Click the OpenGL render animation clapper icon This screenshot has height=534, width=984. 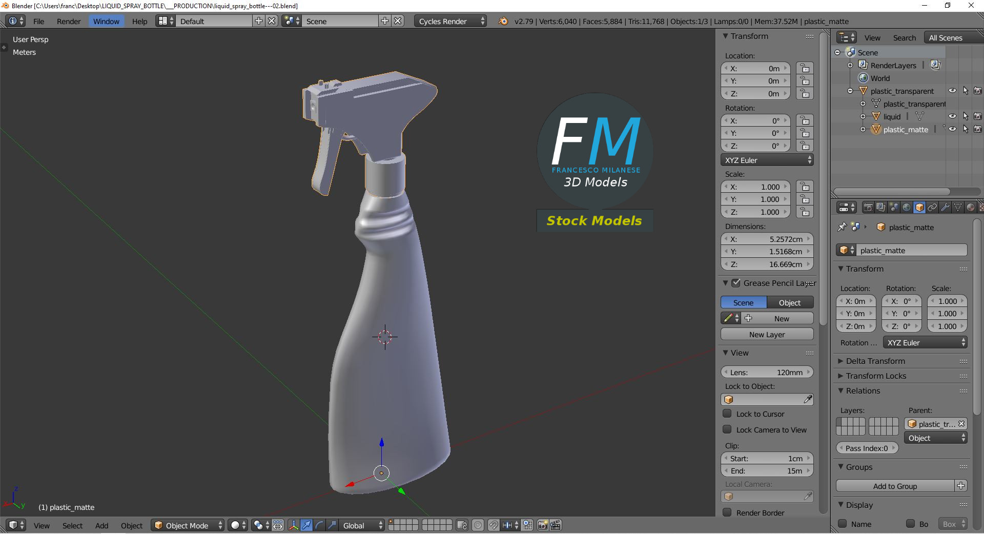click(556, 525)
